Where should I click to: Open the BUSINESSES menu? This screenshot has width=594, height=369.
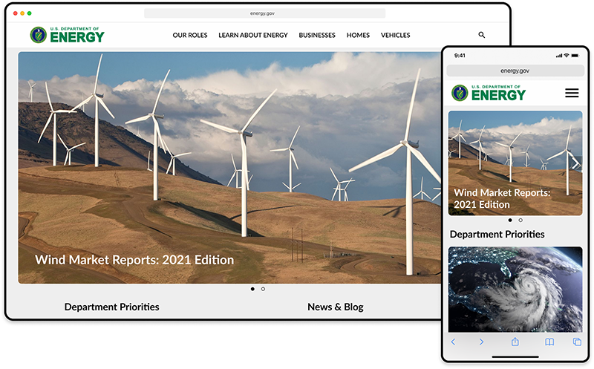[x=317, y=35]
